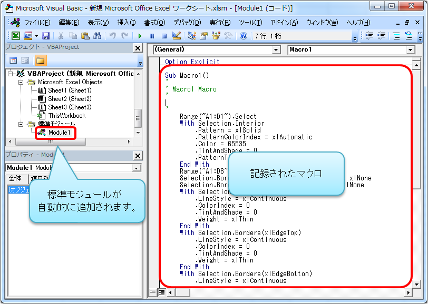Open the Object Browser icon

click(x=216, y=36)
